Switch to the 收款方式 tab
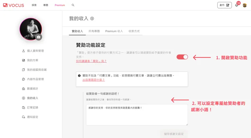This screenshot has width=251, height=138. tap(134, 31)
